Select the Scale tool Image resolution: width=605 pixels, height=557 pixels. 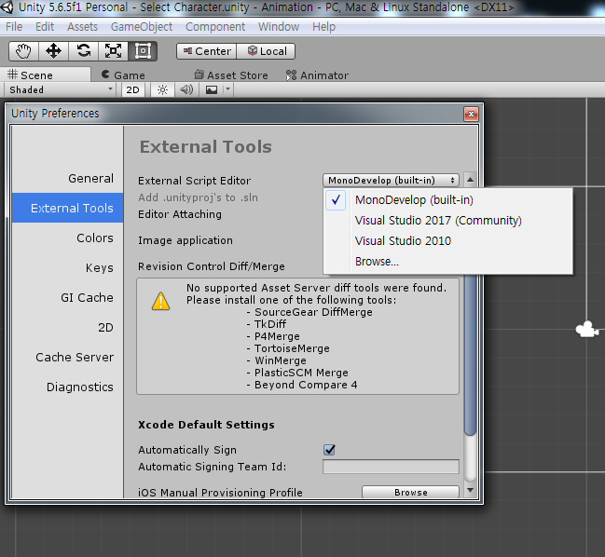click(x=113, y=51)
